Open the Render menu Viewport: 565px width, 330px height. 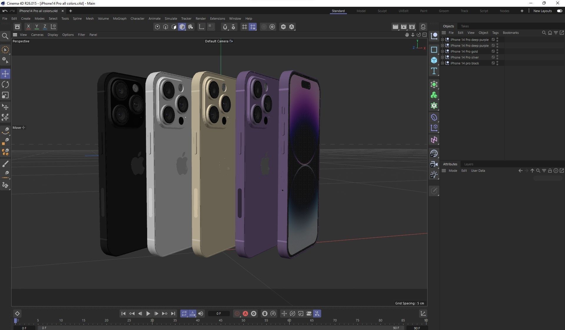coord(200,19)
